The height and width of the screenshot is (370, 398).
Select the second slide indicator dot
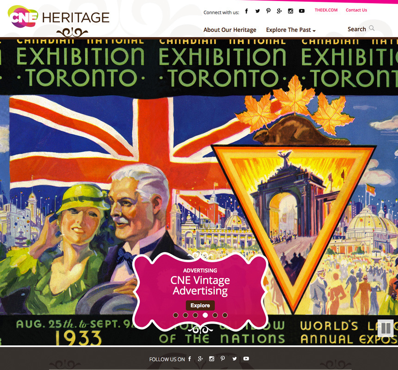(185, 315)
